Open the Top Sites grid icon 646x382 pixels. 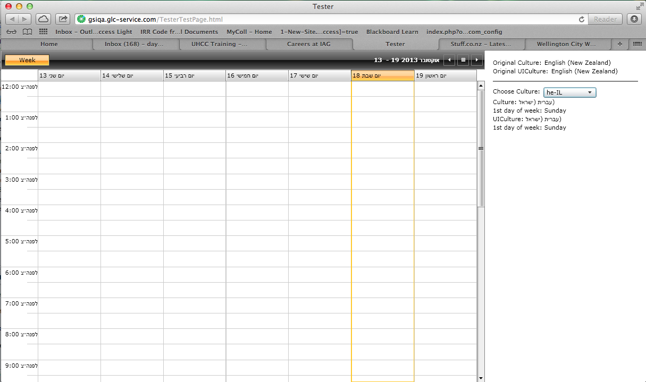pos(43,32)
